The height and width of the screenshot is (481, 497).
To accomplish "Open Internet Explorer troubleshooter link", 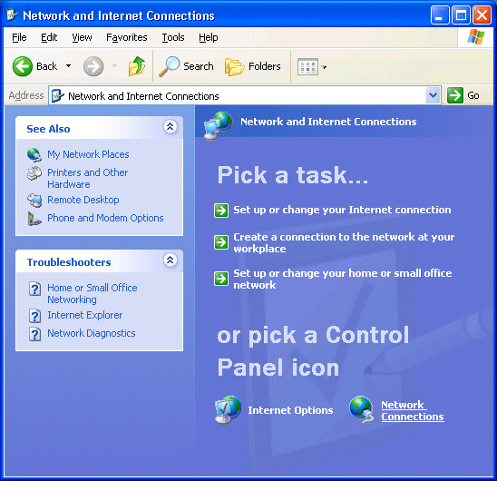I will point(85,315).
